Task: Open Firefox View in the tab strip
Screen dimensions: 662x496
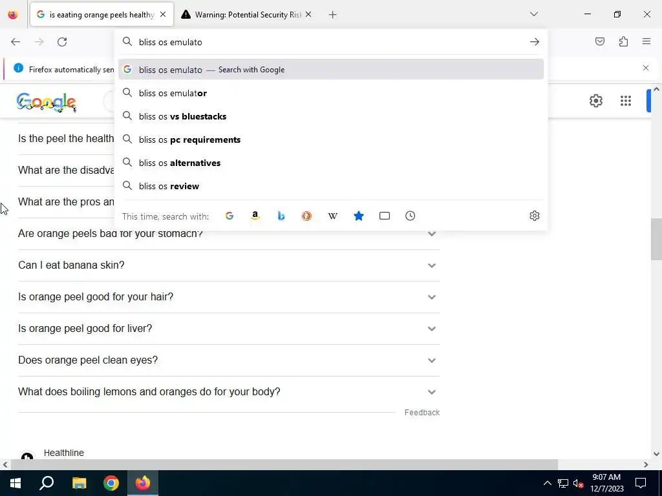Action: [13, 15]
